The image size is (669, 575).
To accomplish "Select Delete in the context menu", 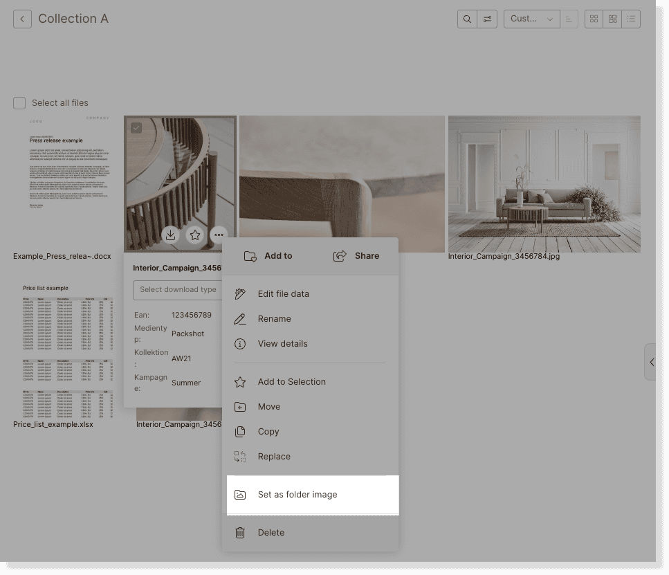I will pyautogui.click(x=271, y=532).
